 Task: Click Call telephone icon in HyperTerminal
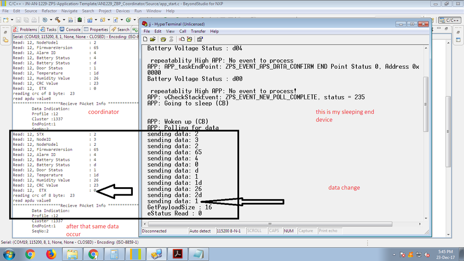click(x=163, y=39)
